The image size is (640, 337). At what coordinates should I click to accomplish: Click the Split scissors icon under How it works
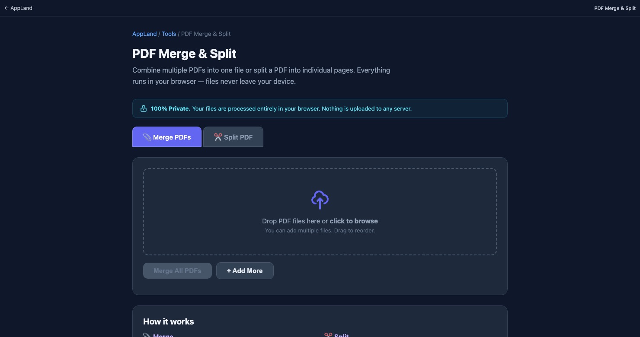coord(328,335)
